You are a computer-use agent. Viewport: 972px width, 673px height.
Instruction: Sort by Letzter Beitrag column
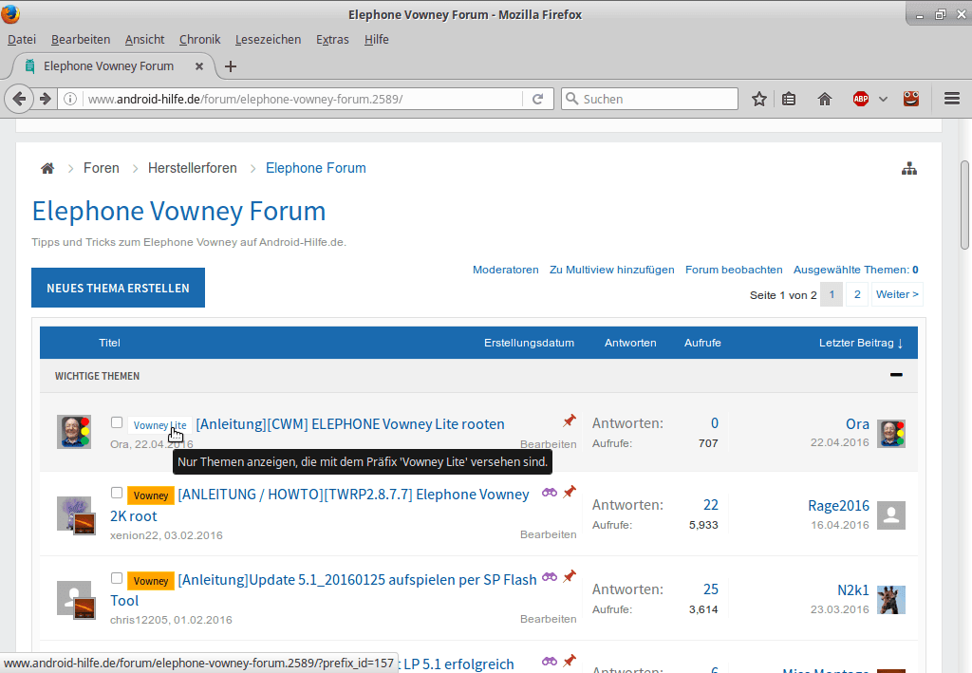click(x=860, y=343)
